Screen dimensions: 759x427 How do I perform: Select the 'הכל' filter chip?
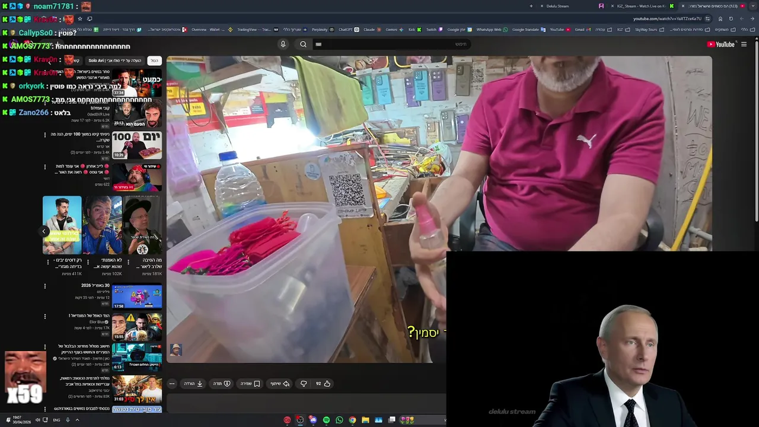(x=154, y=60)
